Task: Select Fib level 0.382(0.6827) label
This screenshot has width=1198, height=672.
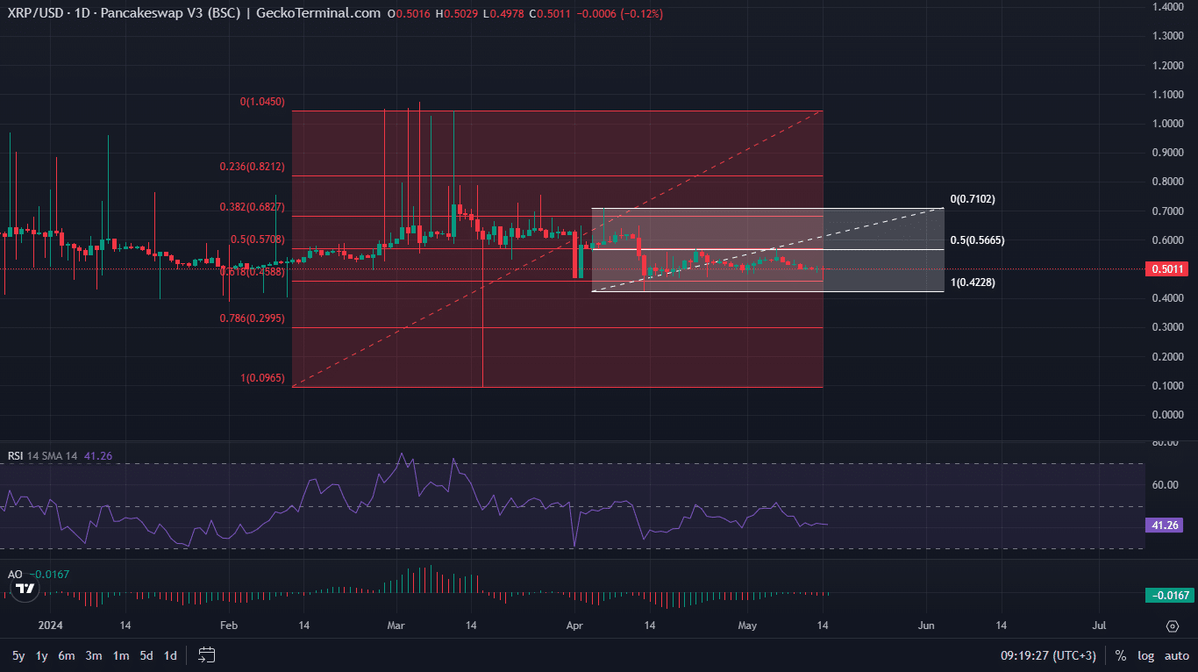Action: 252,208
